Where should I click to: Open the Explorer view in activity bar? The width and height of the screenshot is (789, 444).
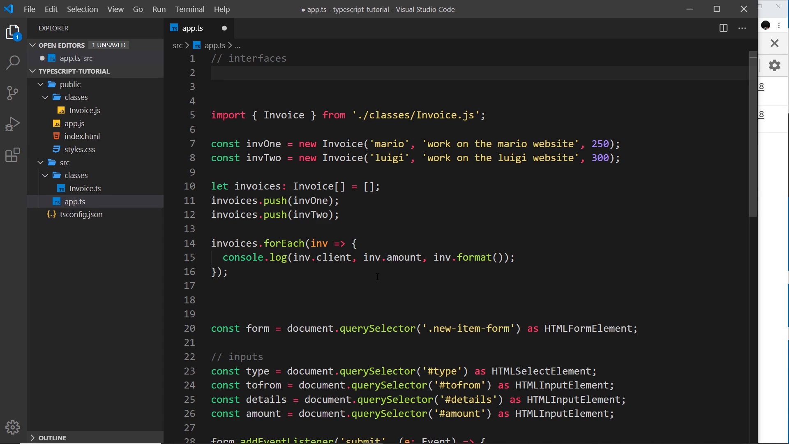[x=13, y=32]
